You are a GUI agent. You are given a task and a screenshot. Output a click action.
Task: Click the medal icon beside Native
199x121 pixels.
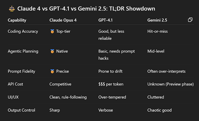tap(52, 51)
